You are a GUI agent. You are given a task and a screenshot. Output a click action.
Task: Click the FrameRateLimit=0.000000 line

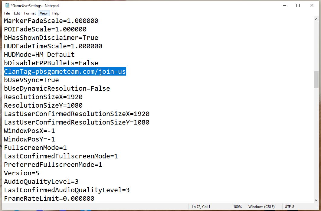[x=49, y=199]
